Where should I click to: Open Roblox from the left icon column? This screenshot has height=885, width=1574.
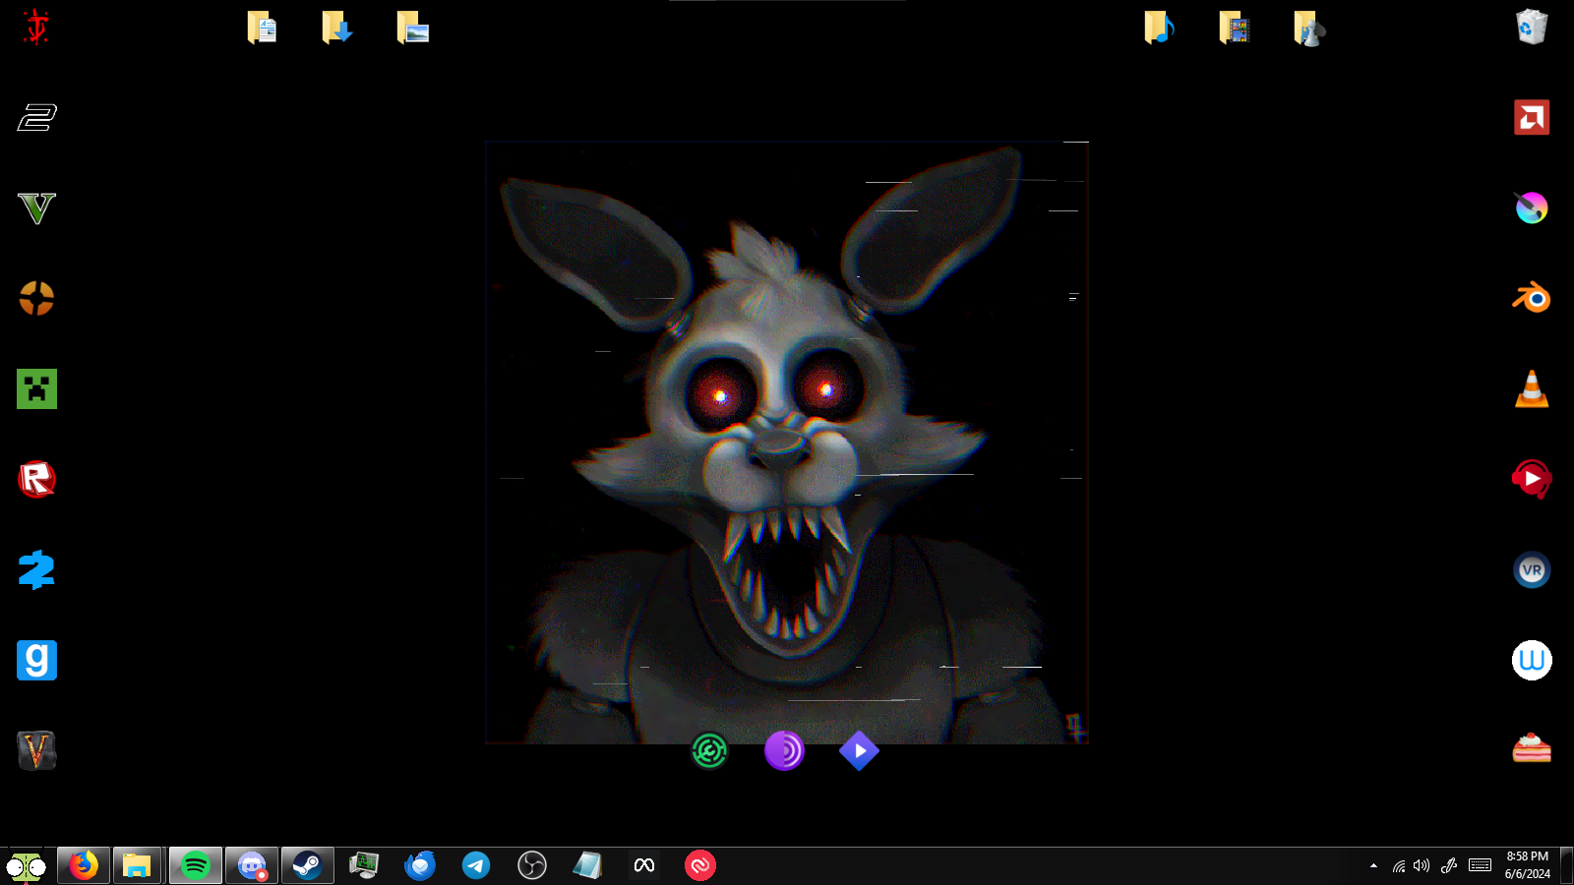[35, 480]
